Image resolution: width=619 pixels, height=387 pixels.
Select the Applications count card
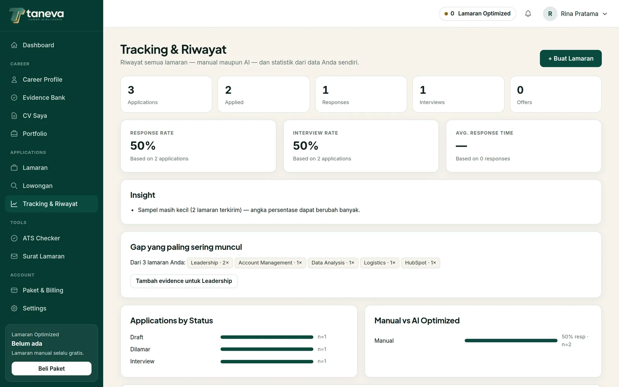[x=166, y=94]
